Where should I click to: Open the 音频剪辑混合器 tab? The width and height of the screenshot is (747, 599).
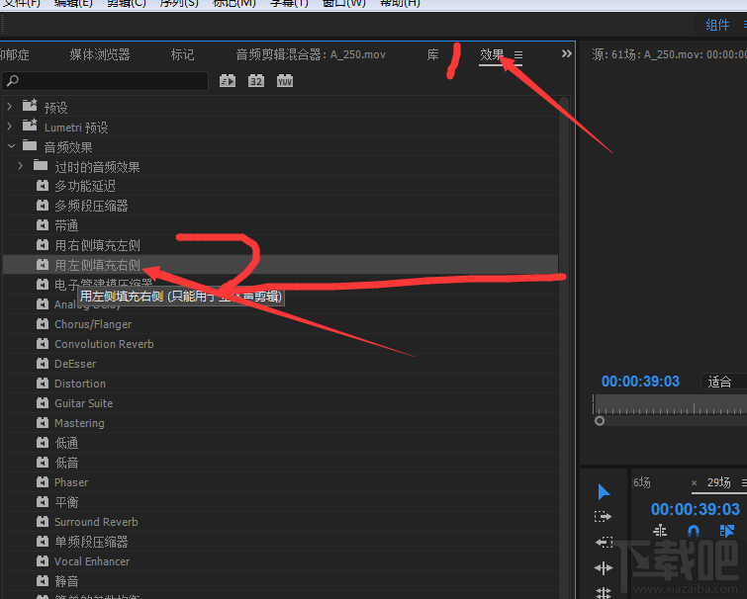coord(311,54)
